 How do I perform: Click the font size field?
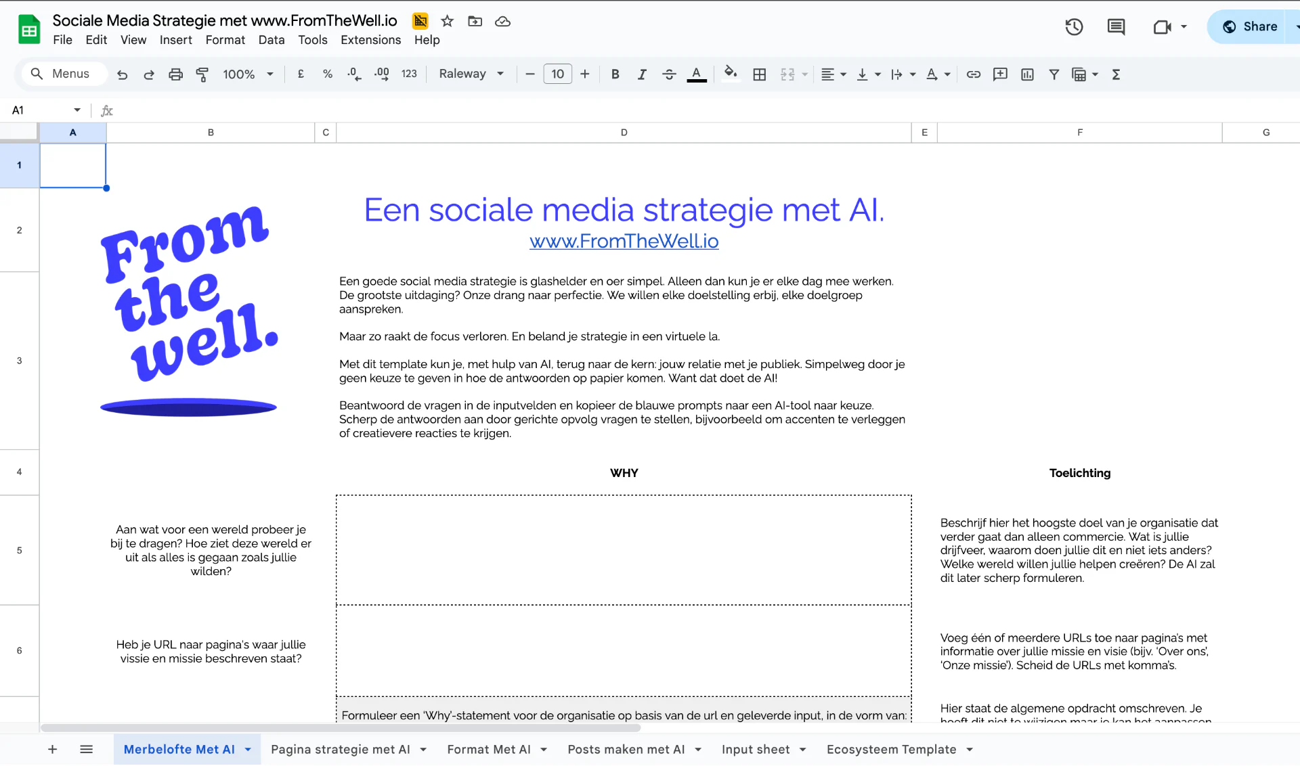point(557,74)
